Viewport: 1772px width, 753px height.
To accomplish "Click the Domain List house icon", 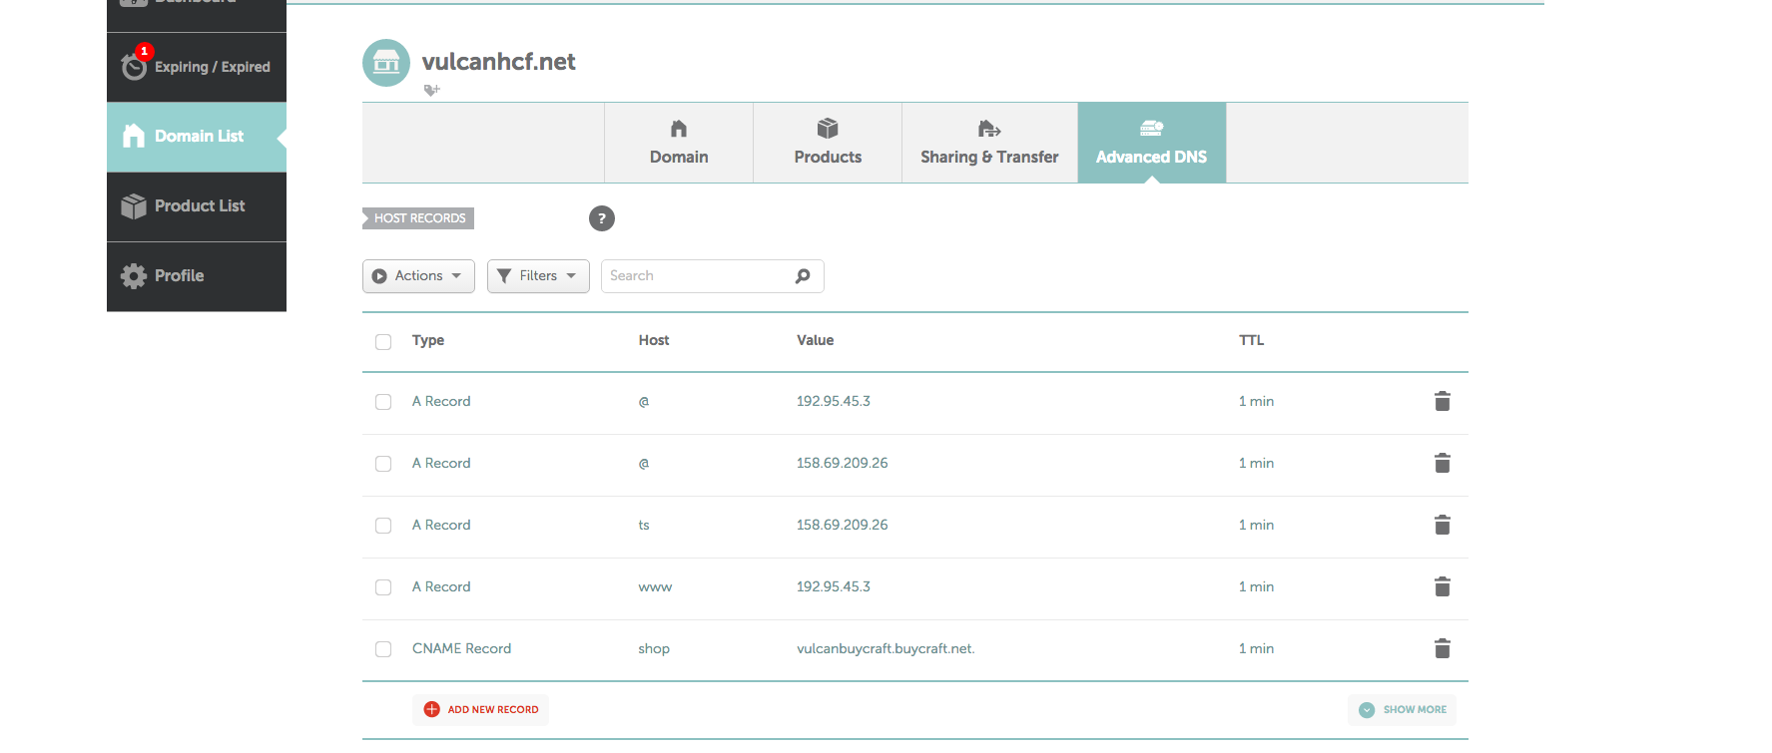I will point(134,136).
